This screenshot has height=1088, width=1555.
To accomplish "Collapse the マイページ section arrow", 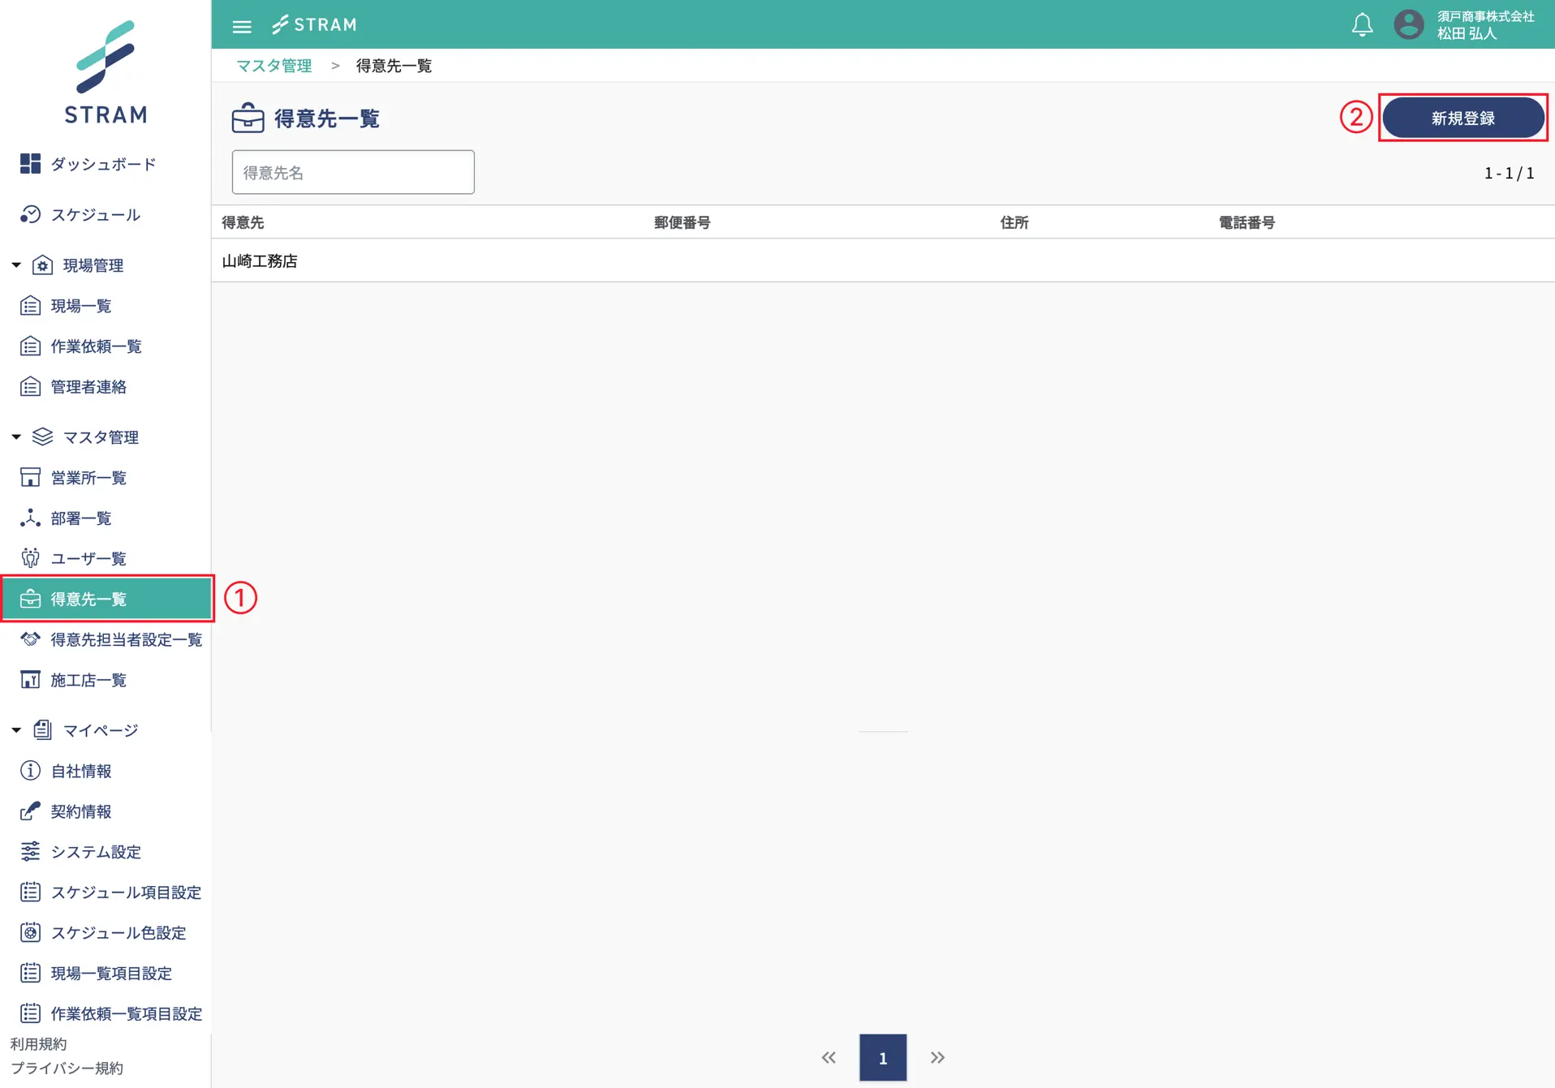I will pos(16,730).
